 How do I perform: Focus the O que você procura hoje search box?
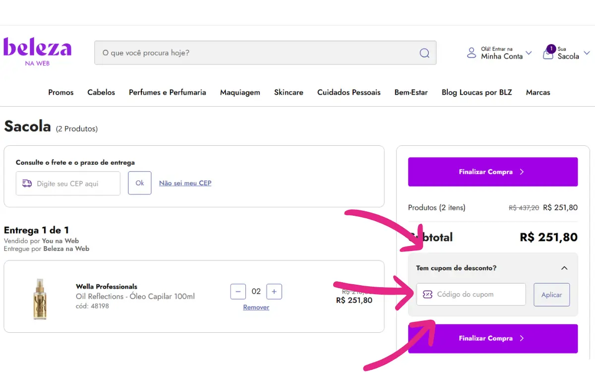click(265, 53)
